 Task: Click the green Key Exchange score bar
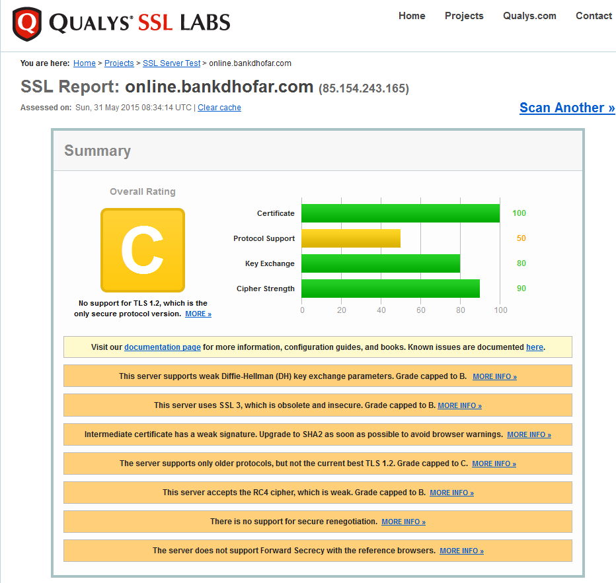click(x=381, y=263)
